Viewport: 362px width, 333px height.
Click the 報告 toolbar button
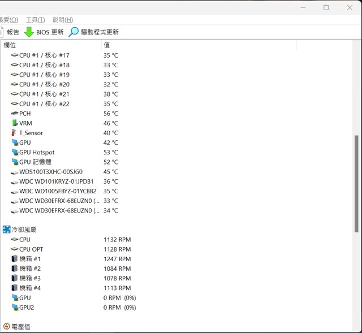pos(12,32)
